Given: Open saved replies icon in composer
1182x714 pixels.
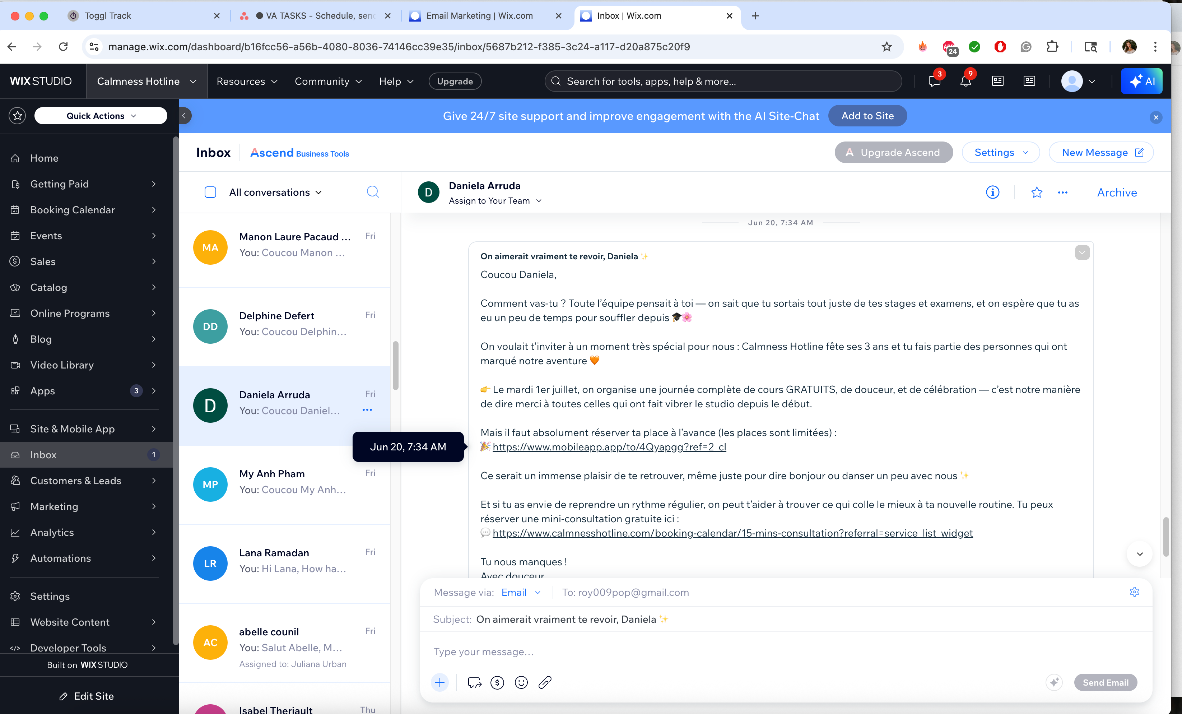Looking at the screenshot, I should (474, 682).
